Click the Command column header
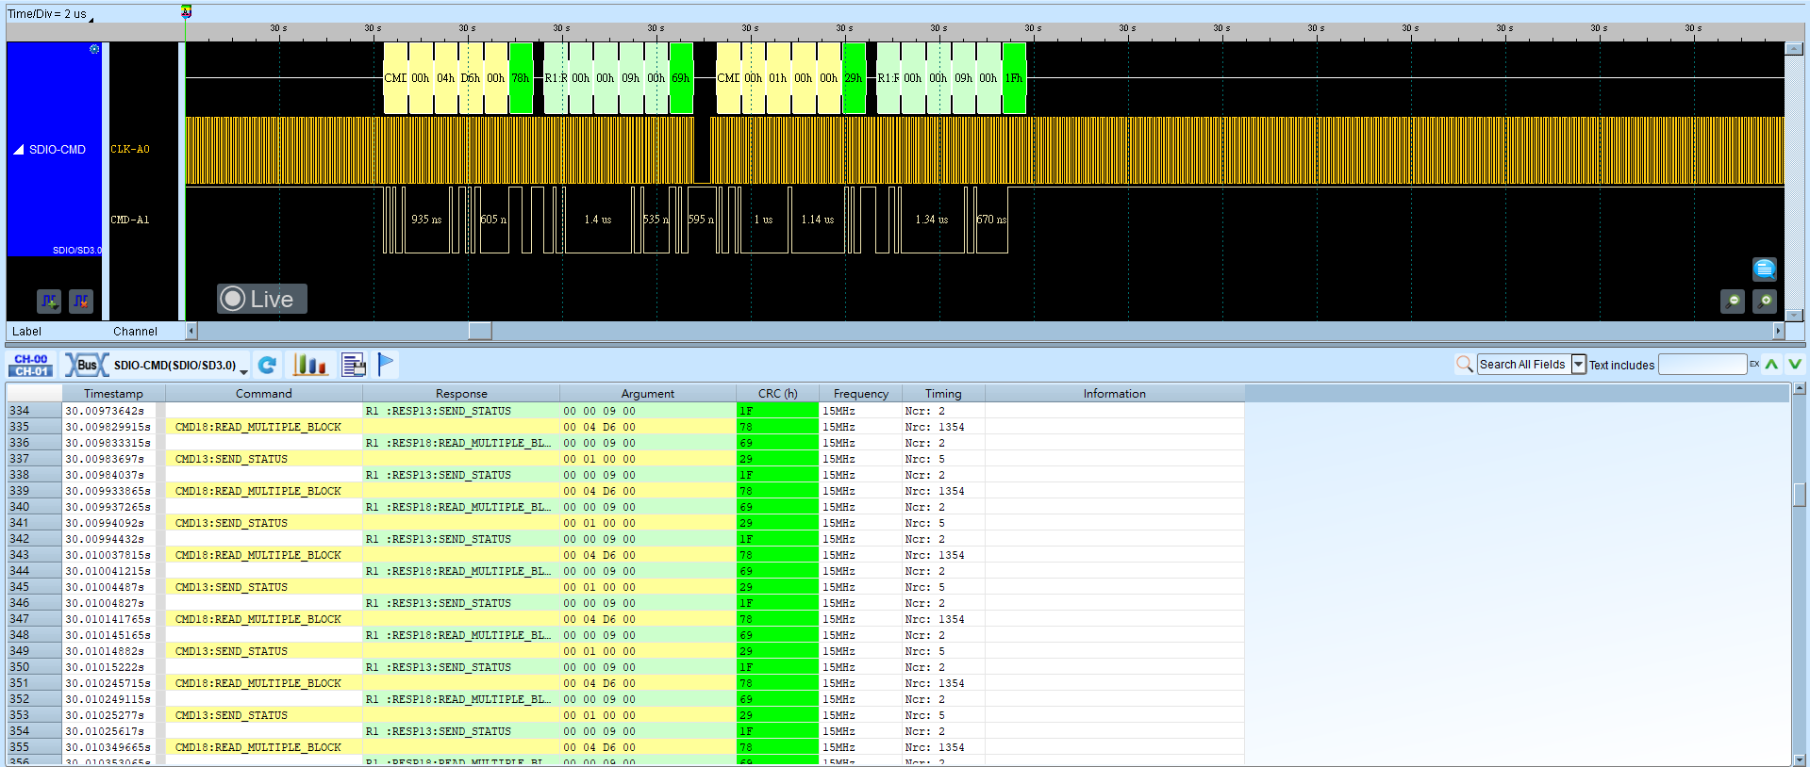 pyautogui.click(x=264, y=394)
